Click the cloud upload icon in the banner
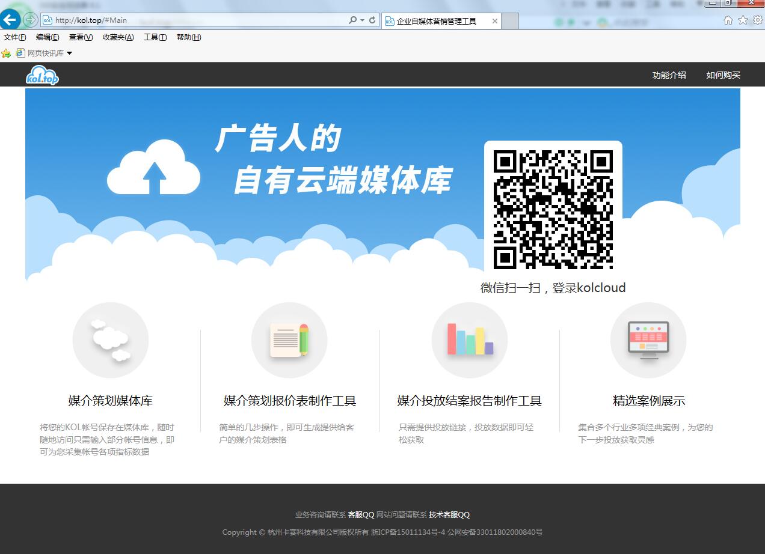This screenshot has height=554, width=765. (x=153, y=168)
